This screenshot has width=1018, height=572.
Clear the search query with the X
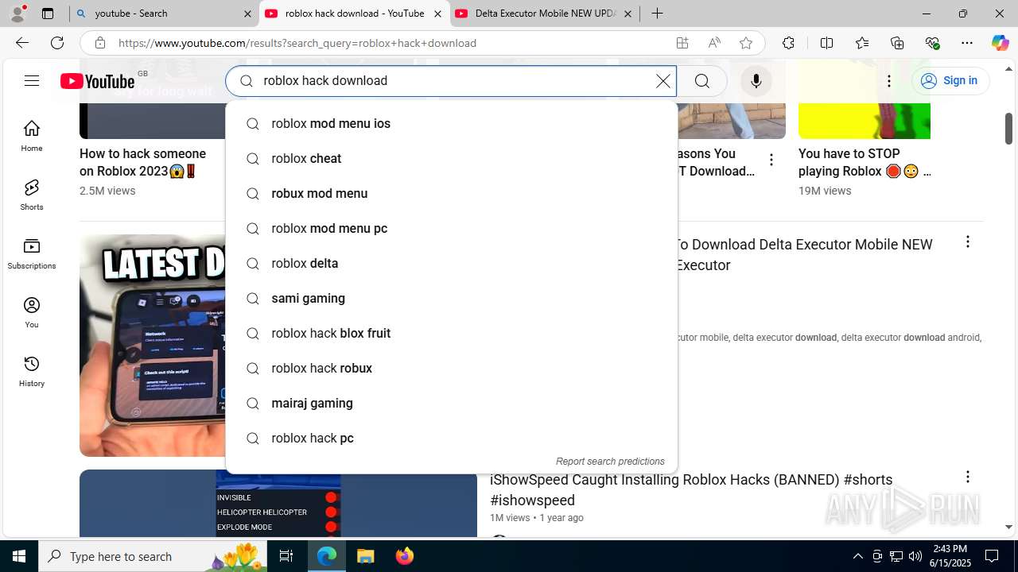[x=662, y=81]
